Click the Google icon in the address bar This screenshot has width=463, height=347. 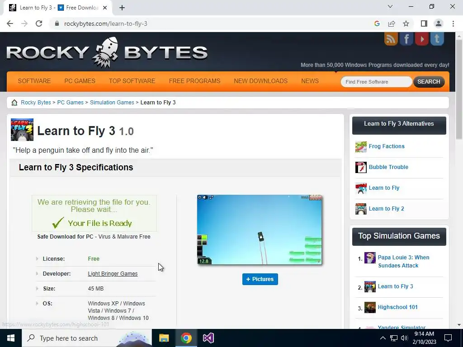pos(377,23)
